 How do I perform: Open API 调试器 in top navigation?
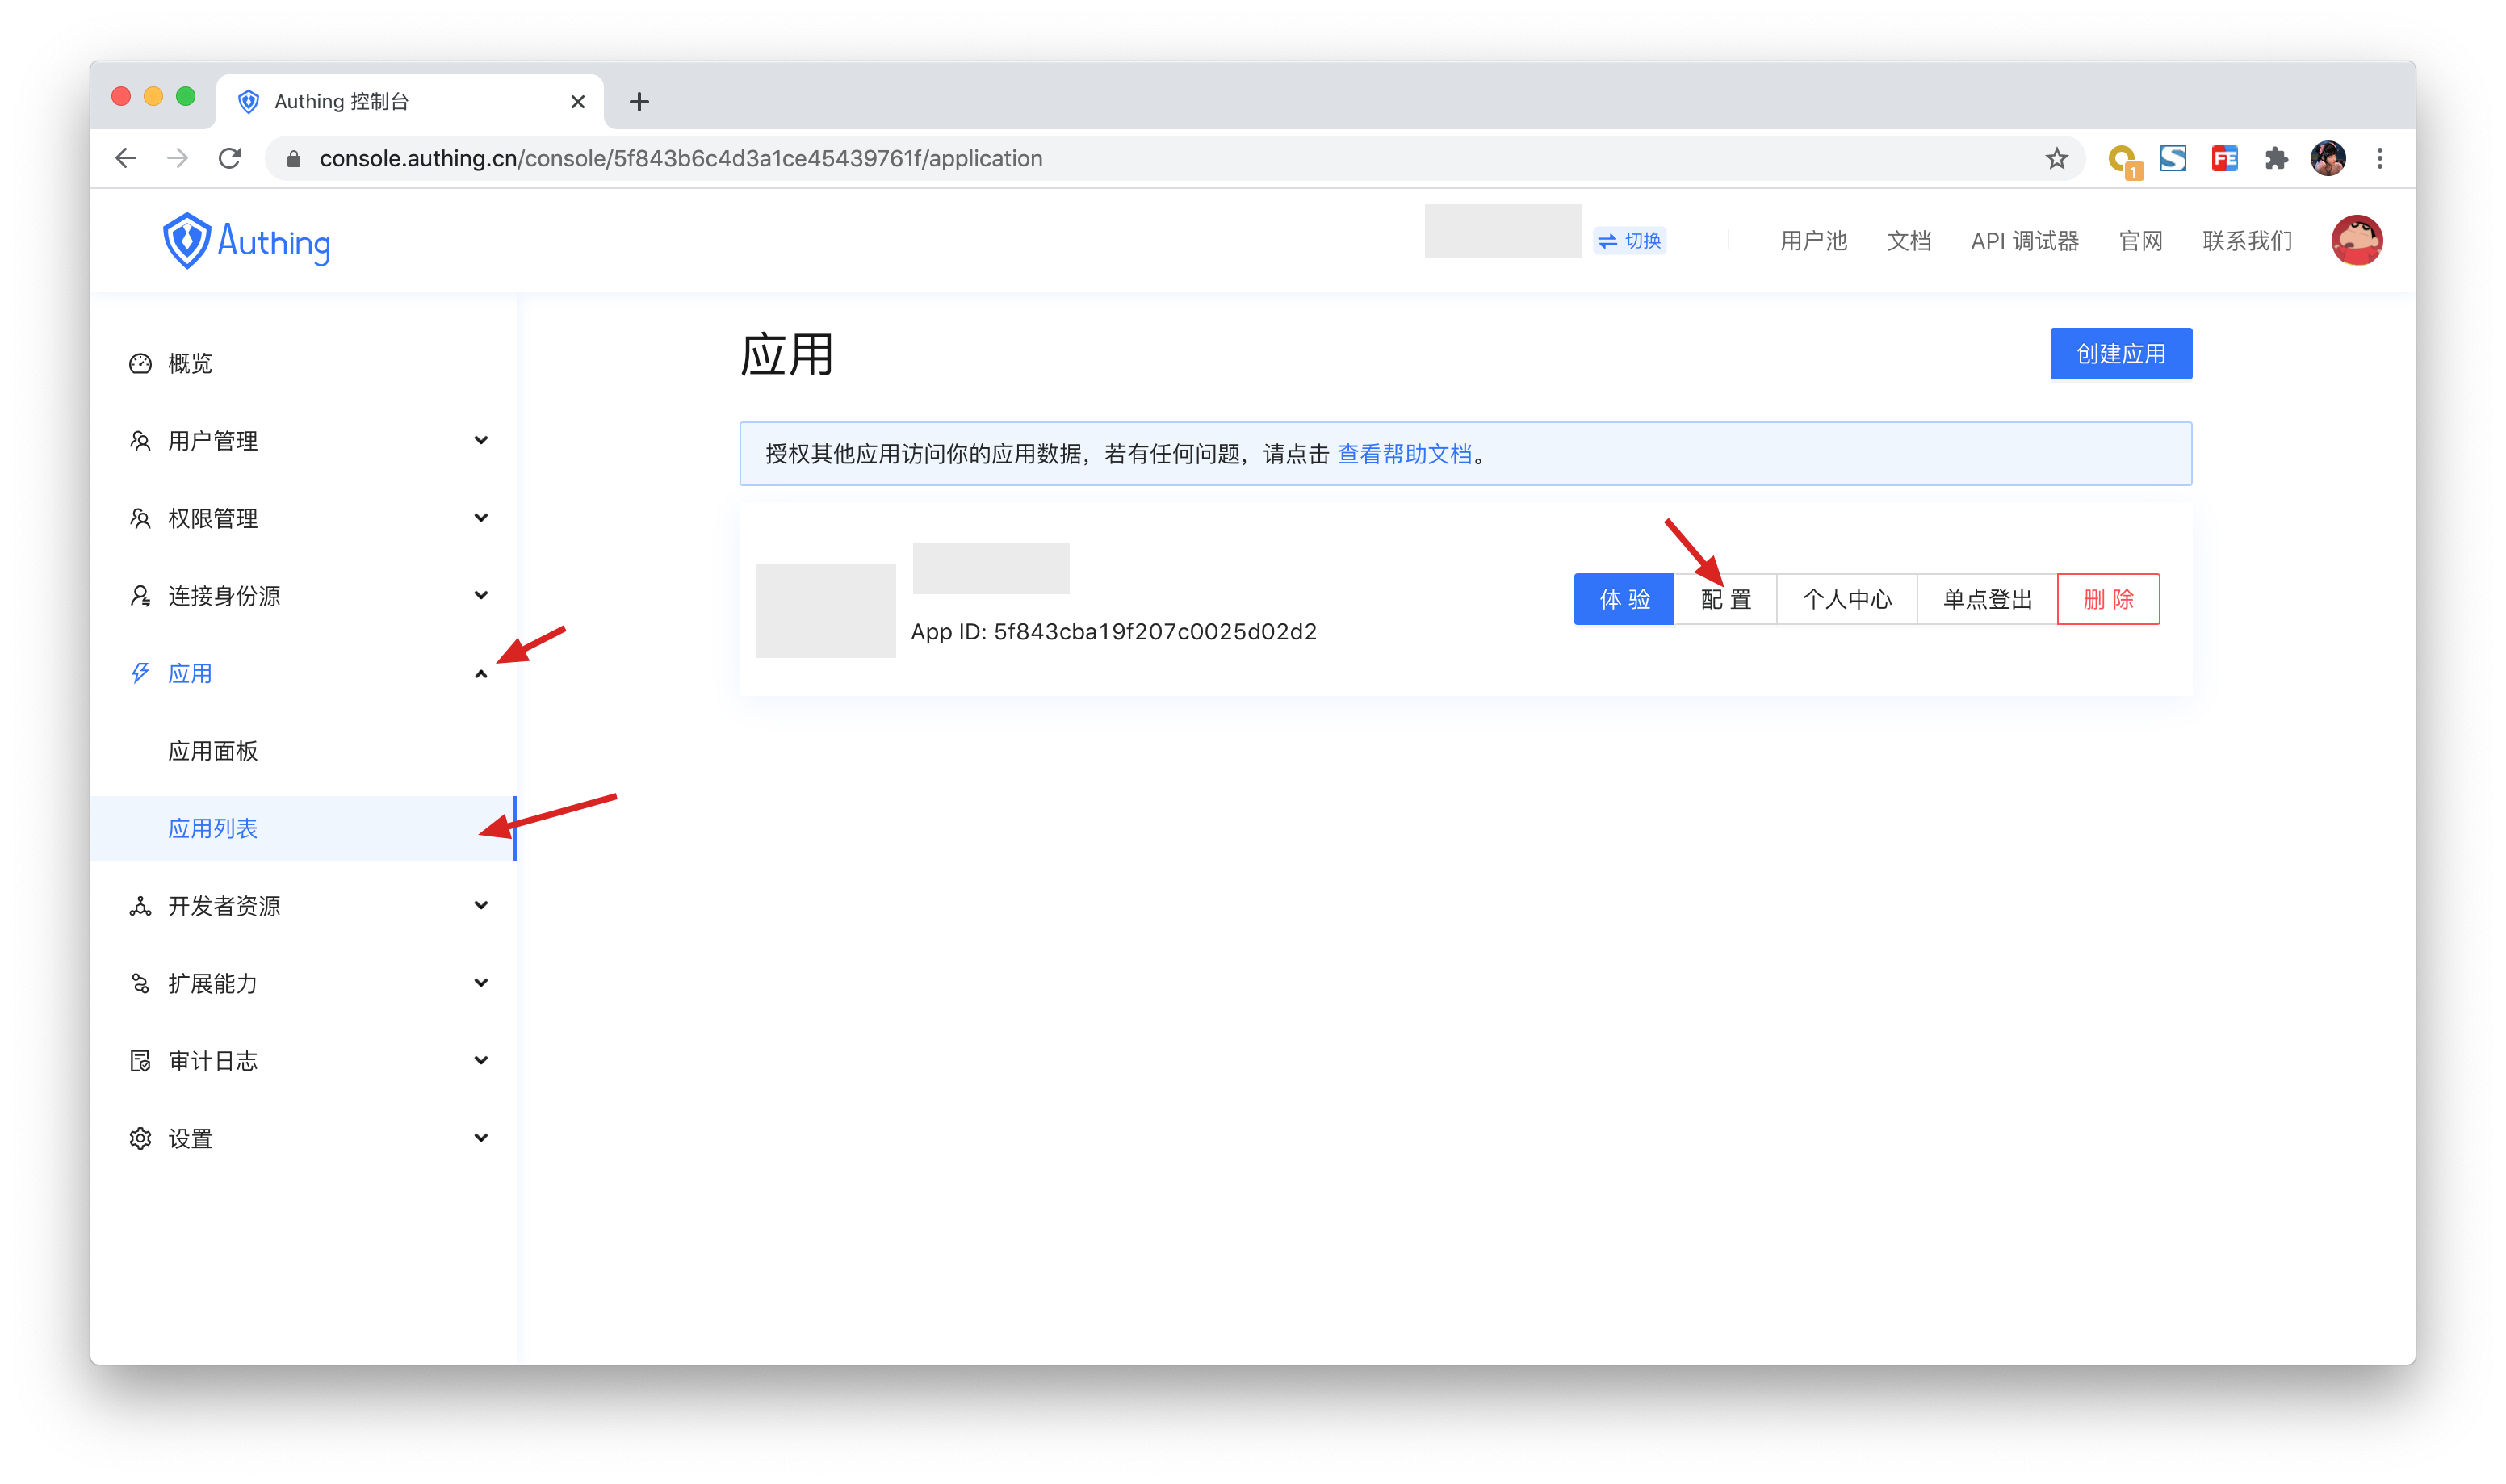point(2024,241)
